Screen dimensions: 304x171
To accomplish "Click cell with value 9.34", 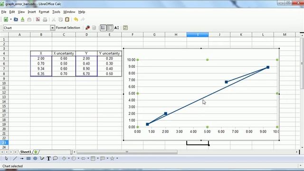I will click(41, 68).
